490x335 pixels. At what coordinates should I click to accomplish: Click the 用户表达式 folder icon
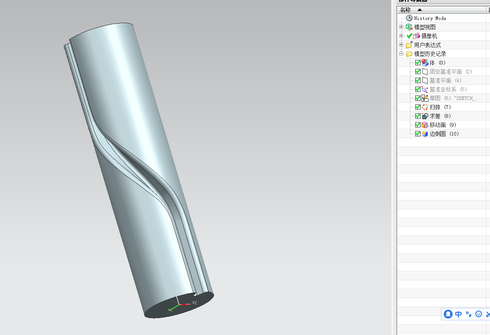[x=409, y=45]
